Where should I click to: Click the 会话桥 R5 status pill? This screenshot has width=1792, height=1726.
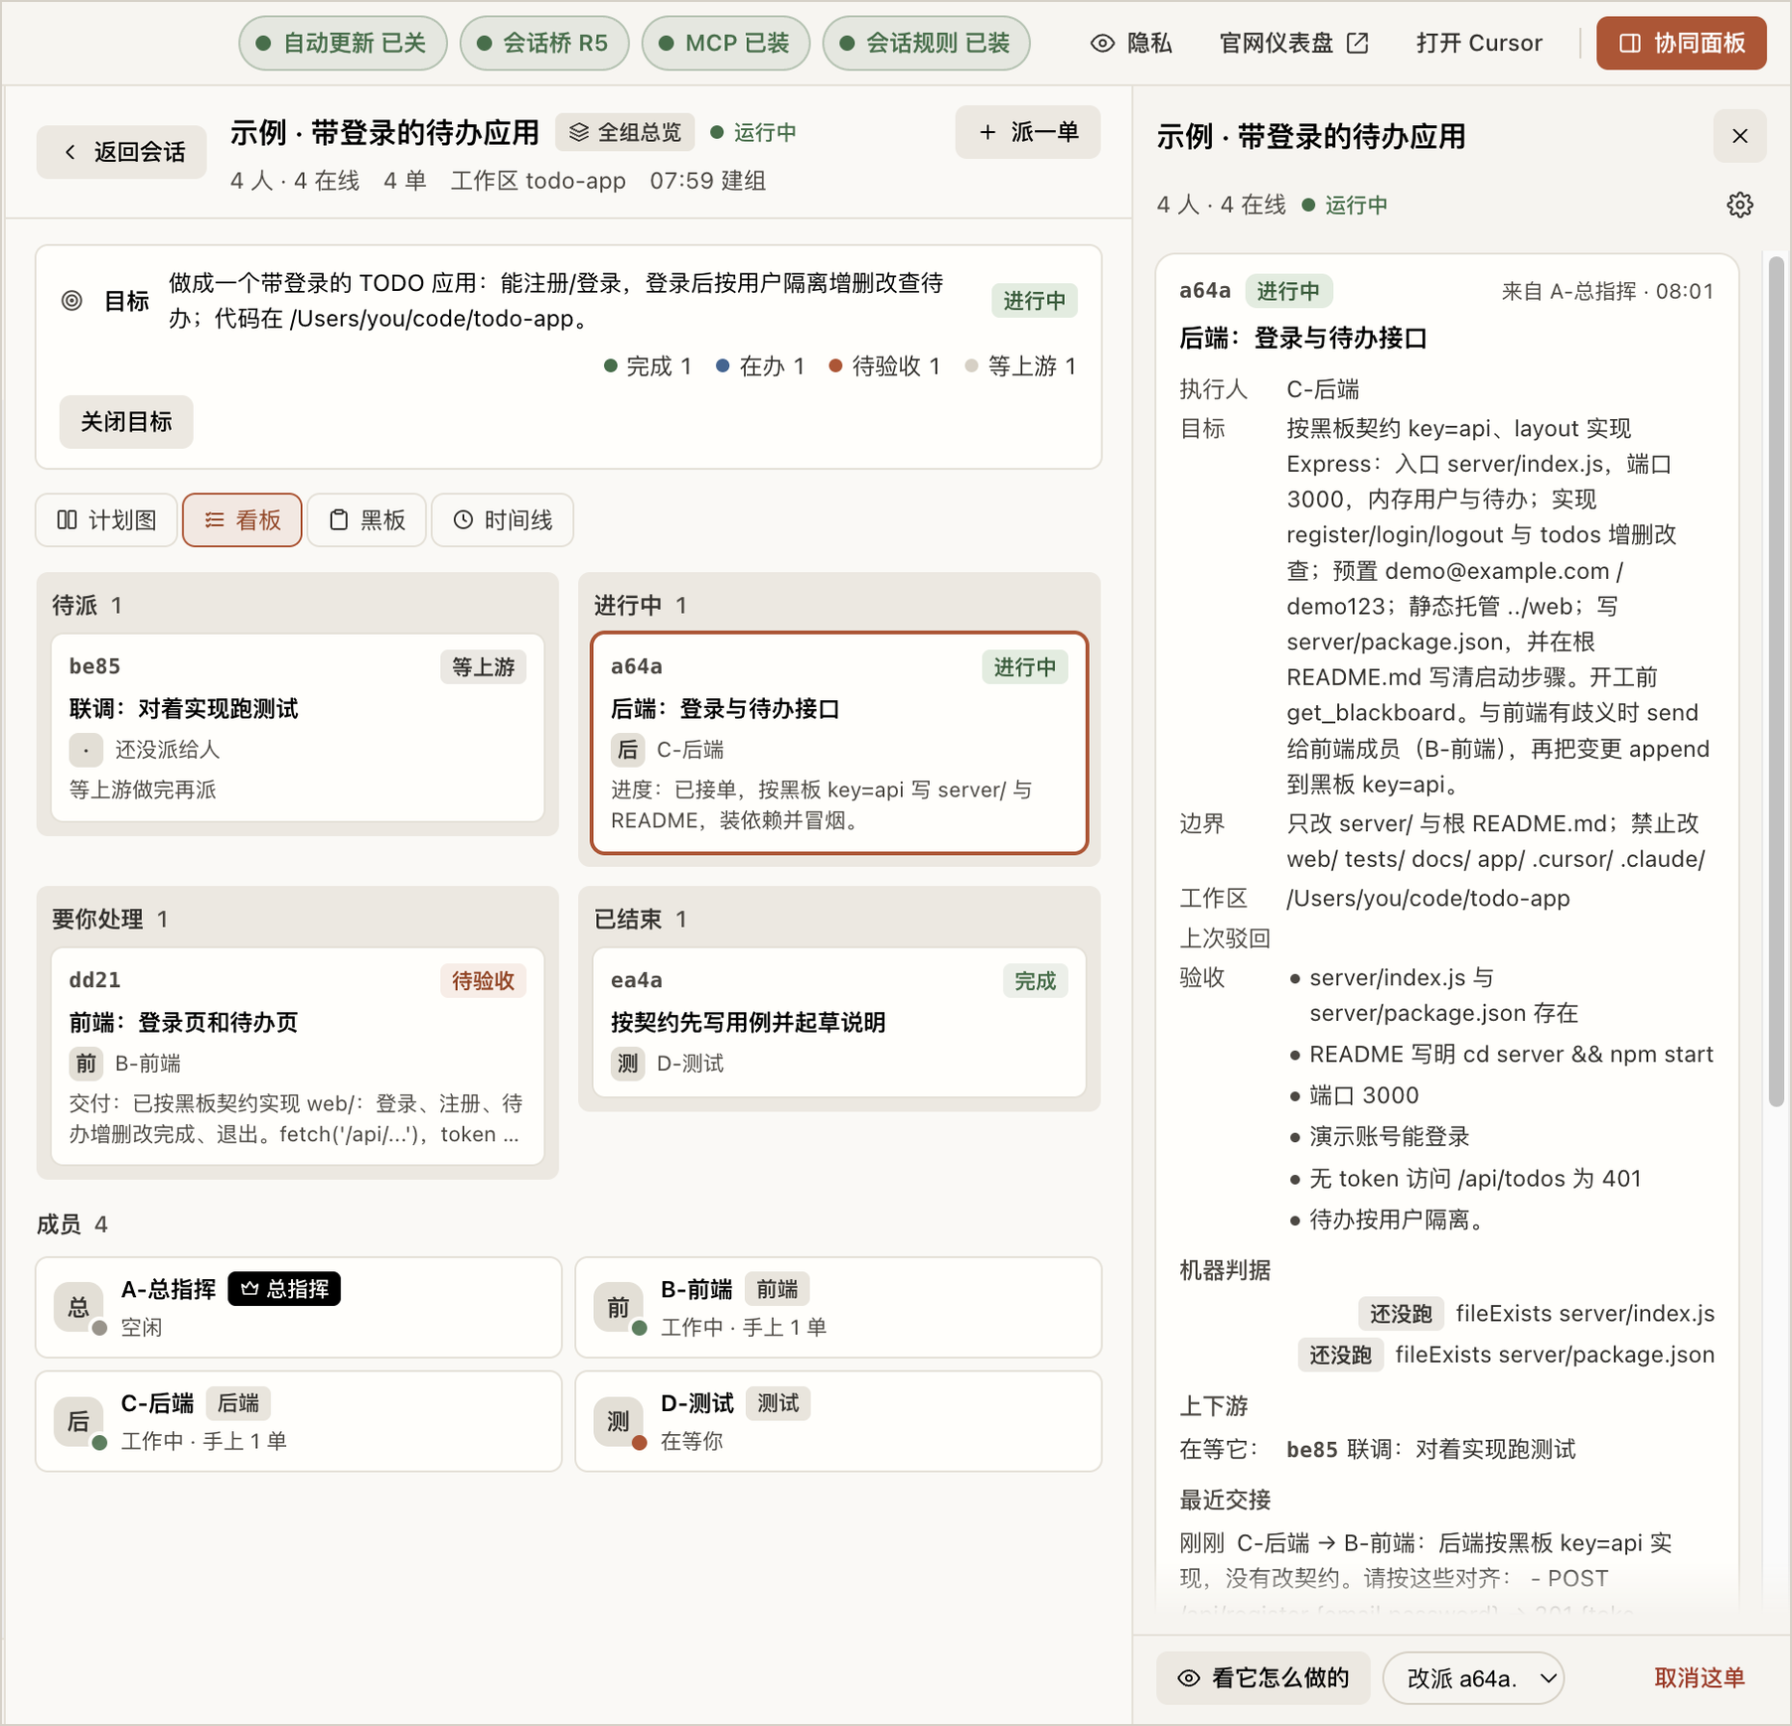544,43
